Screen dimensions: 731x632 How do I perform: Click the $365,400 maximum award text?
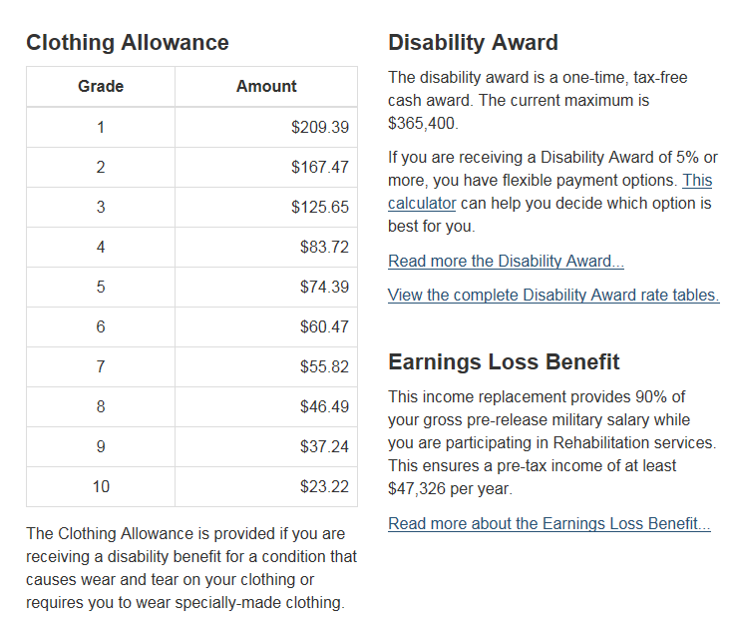coord(422,123)
